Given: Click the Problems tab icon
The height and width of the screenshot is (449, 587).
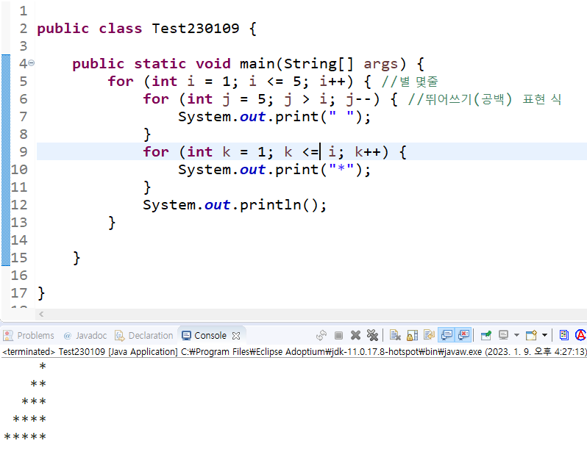Looking at the screenshot, I should click(8, 335).
